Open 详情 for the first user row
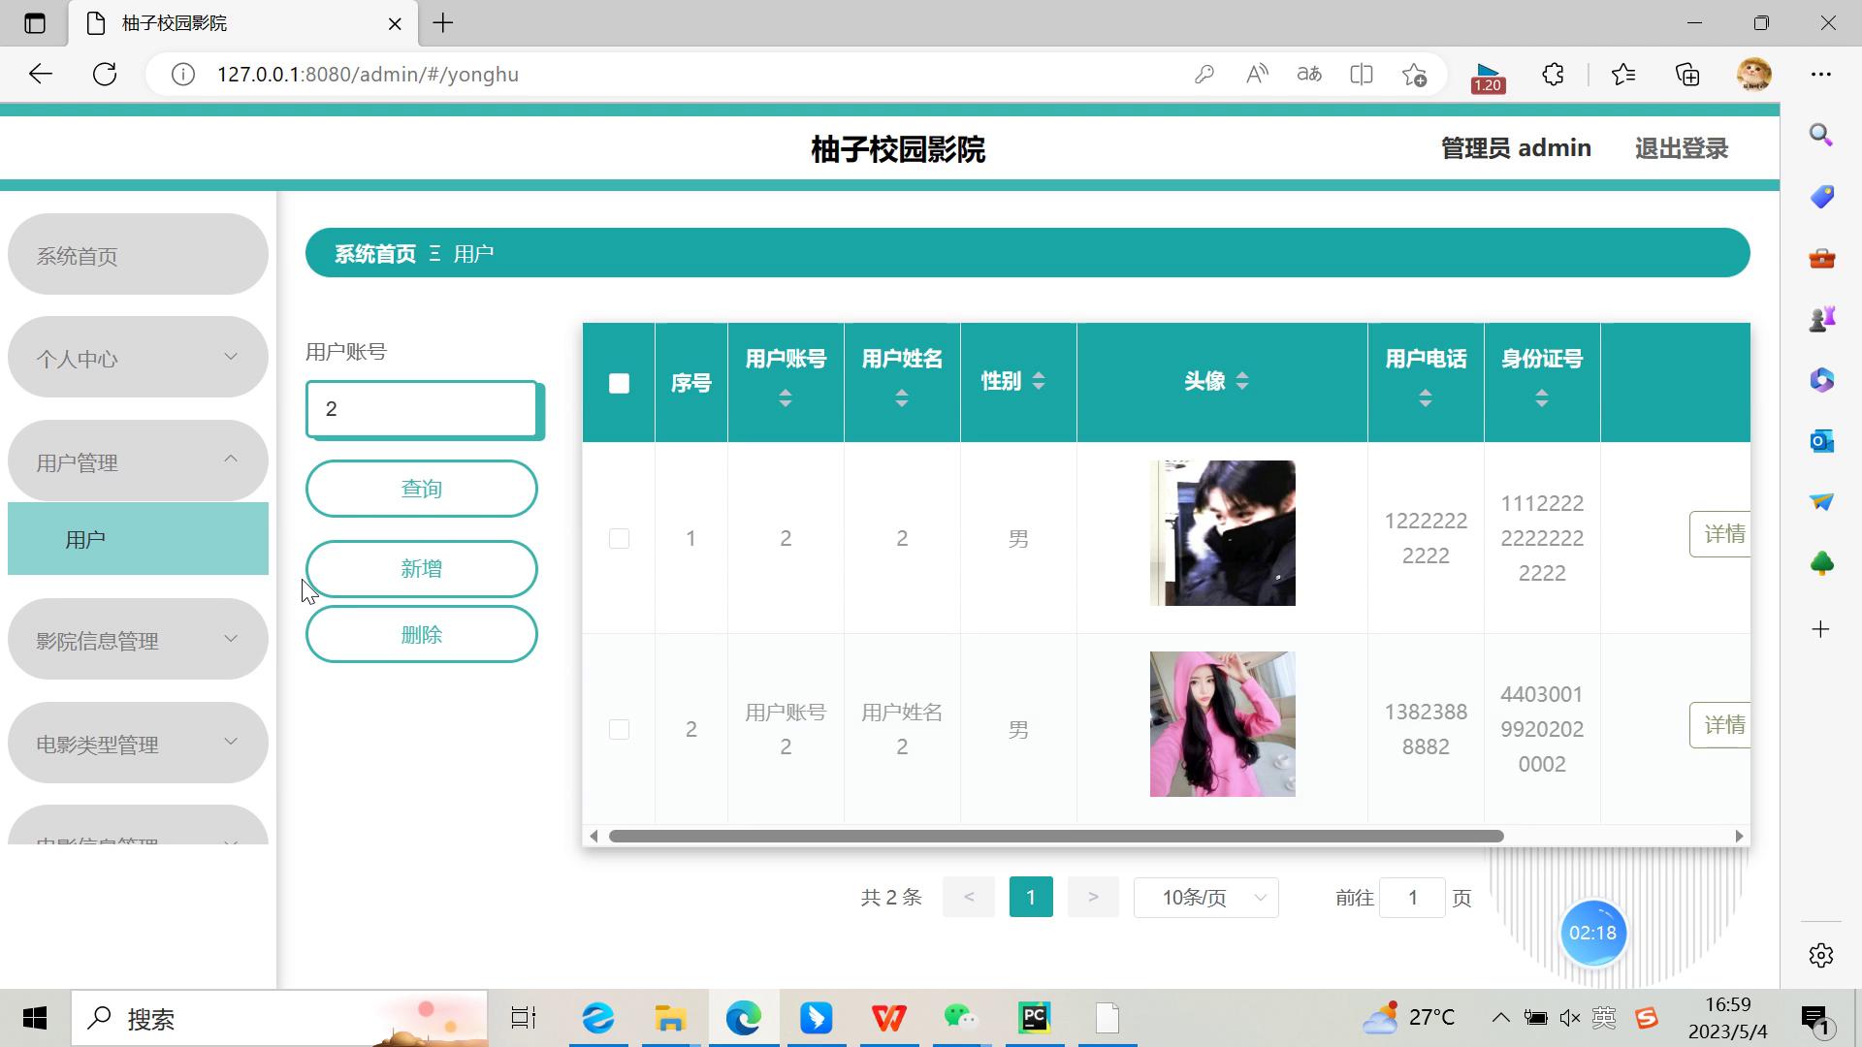The image size is (1862, 1047). tap(1720, 534)
